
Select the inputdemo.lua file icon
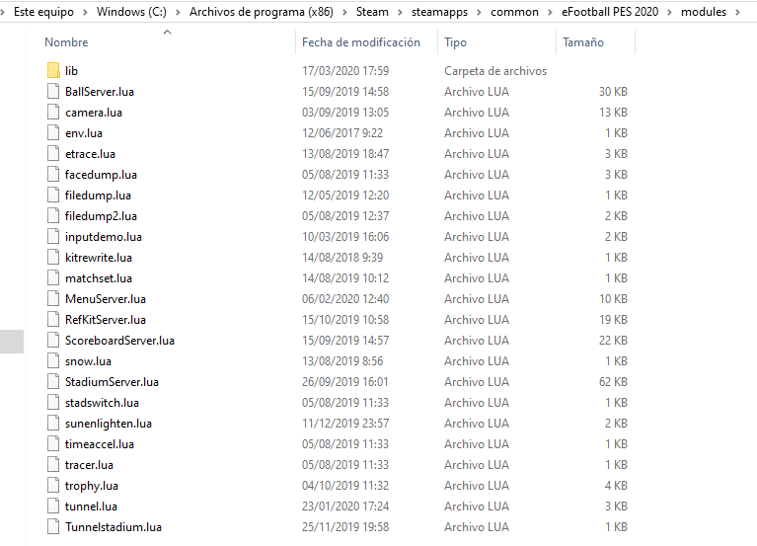[53, 237]
